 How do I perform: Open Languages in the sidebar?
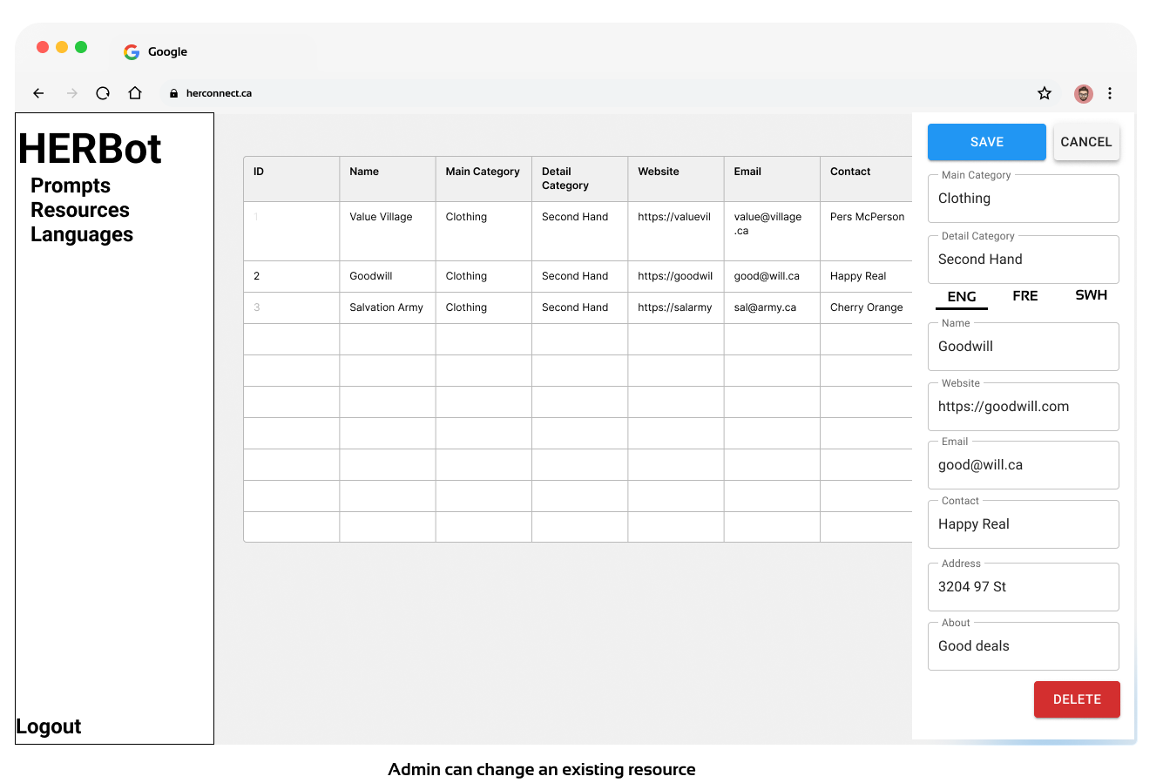click(82, 234)
